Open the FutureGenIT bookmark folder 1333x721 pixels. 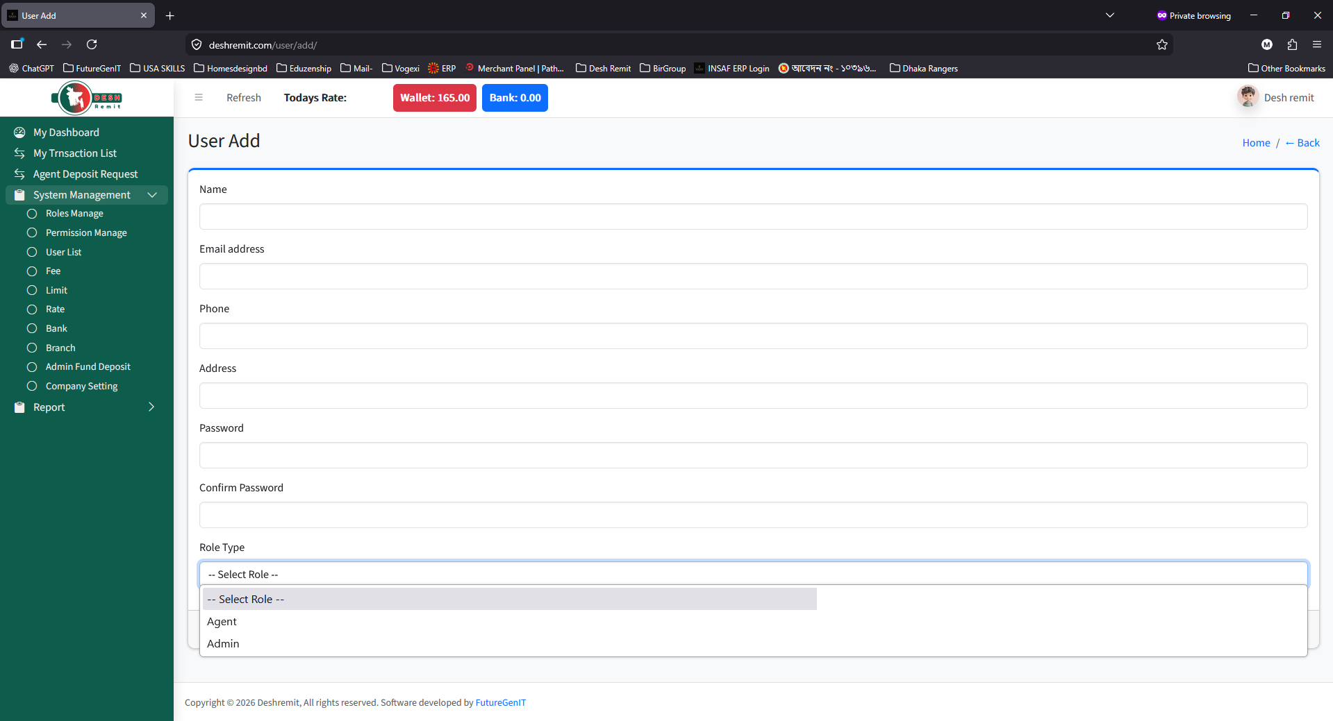[x=92, y=68]
